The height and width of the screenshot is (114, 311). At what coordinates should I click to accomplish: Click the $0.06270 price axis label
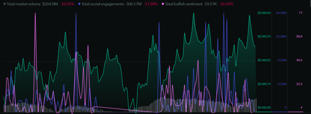coord(264,36)
